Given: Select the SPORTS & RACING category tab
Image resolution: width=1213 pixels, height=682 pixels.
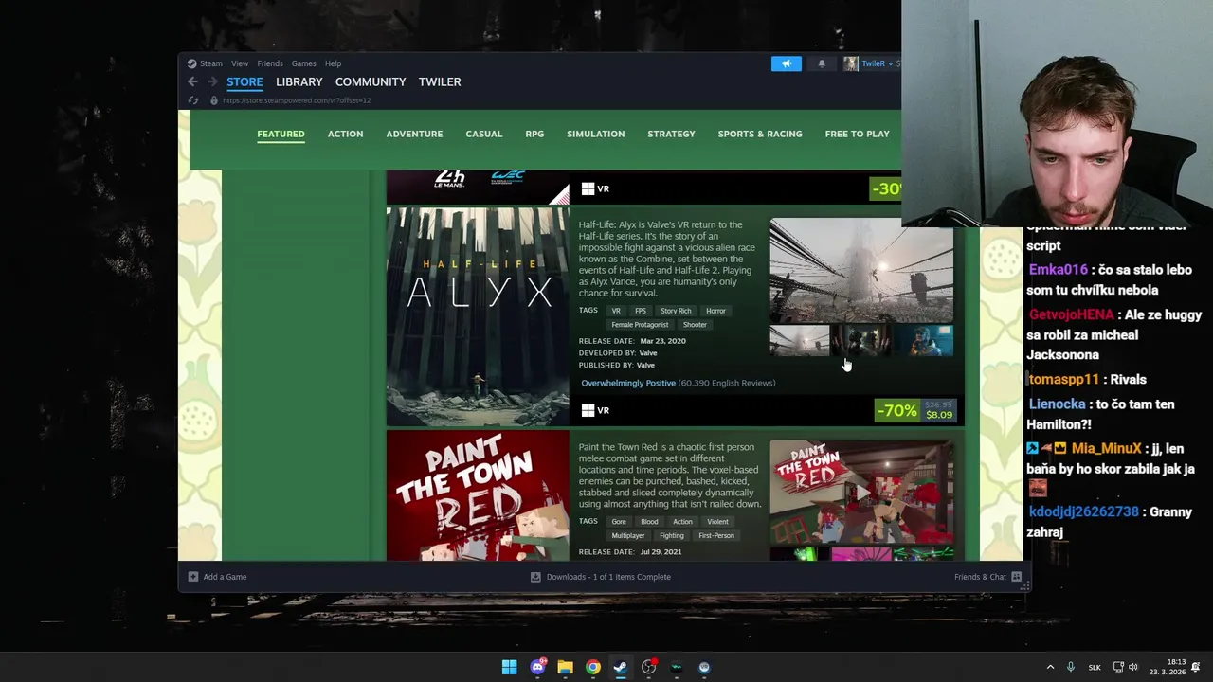Looking at the screenshot, I should coord(760,134).
